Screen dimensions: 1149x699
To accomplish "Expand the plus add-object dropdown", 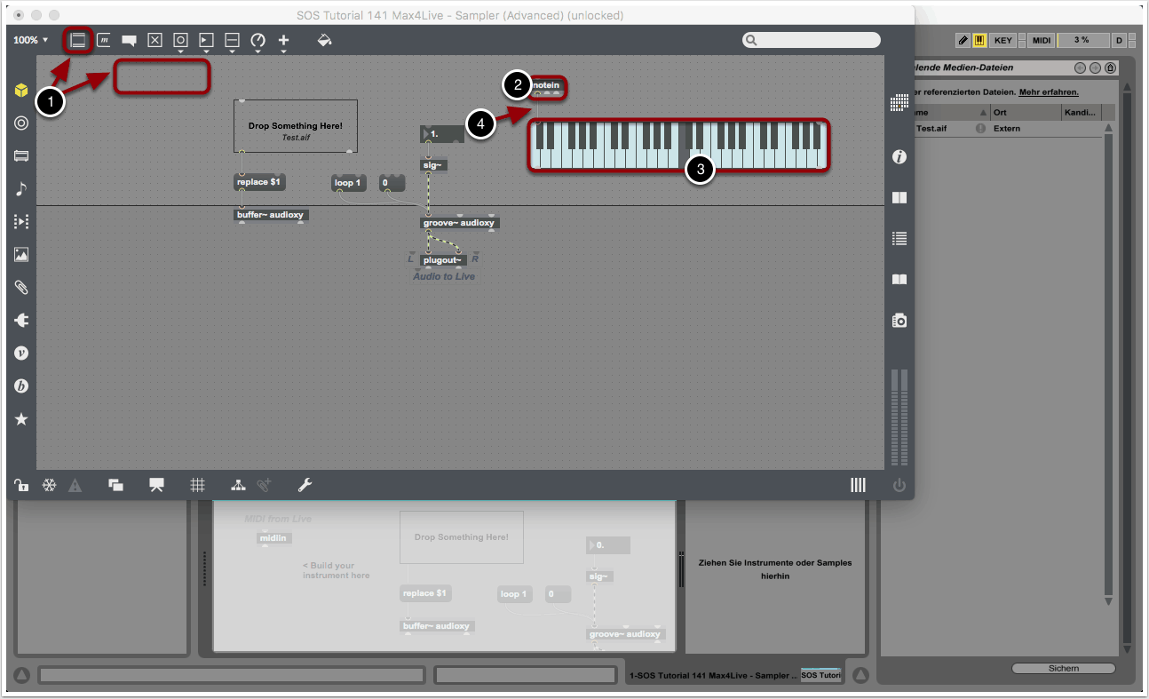I will (x=284, y=42).
